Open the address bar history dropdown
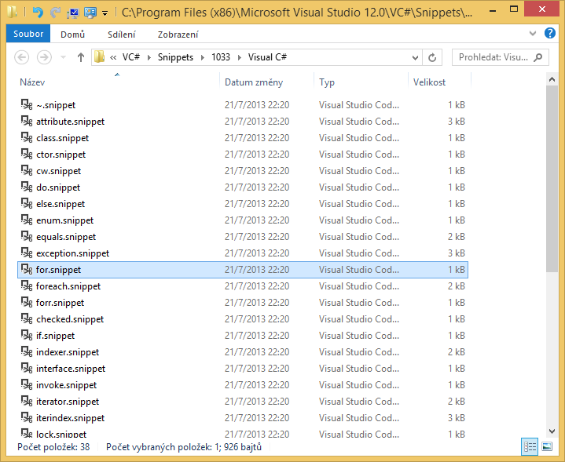This screenshot has height=462, width=565. coord(415,57)
